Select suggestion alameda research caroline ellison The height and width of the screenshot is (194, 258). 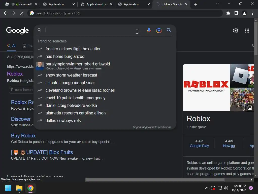click(x=105, y=113)
